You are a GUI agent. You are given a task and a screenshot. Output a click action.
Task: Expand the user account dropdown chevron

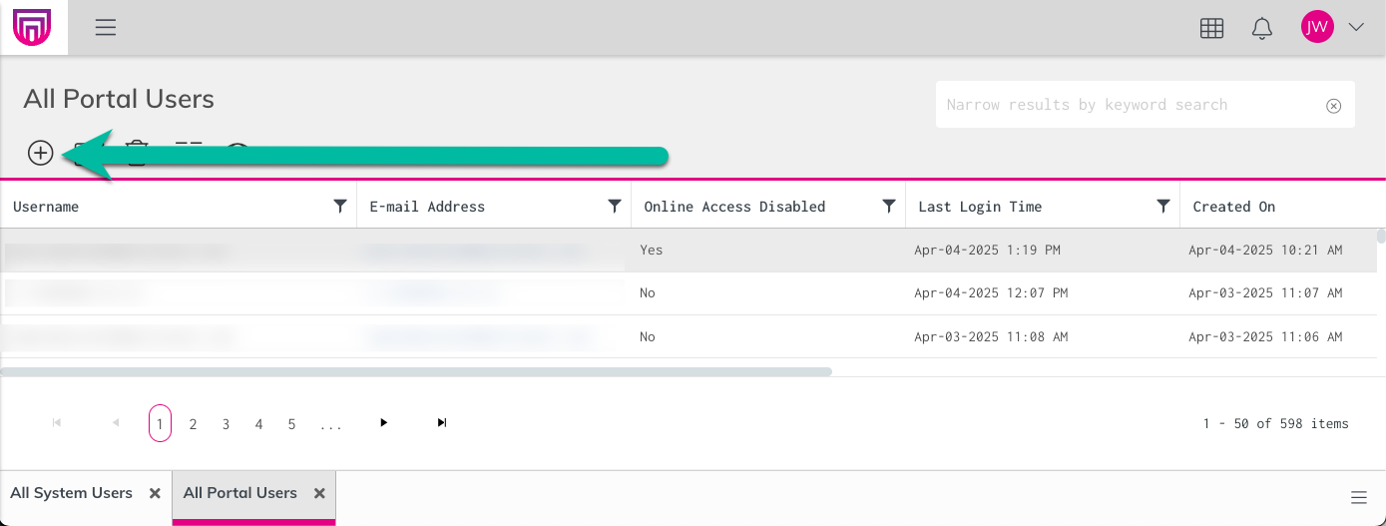[x=1356, y=28]
